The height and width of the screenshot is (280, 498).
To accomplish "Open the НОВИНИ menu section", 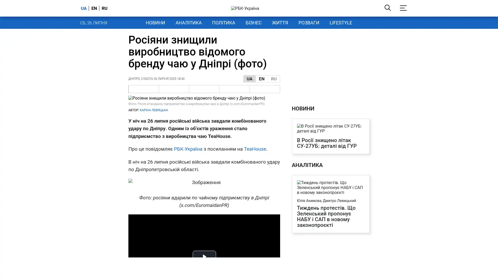I will click(155, 23).
